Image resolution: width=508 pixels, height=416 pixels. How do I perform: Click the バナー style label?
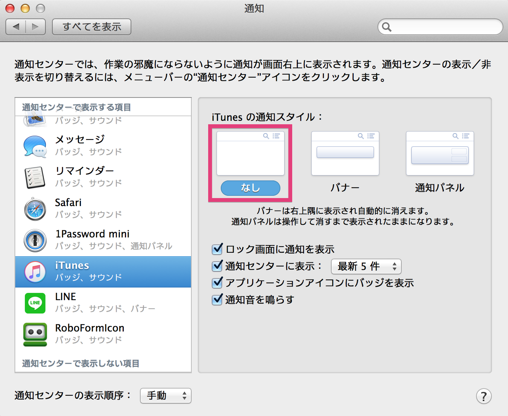pos(345,188)
